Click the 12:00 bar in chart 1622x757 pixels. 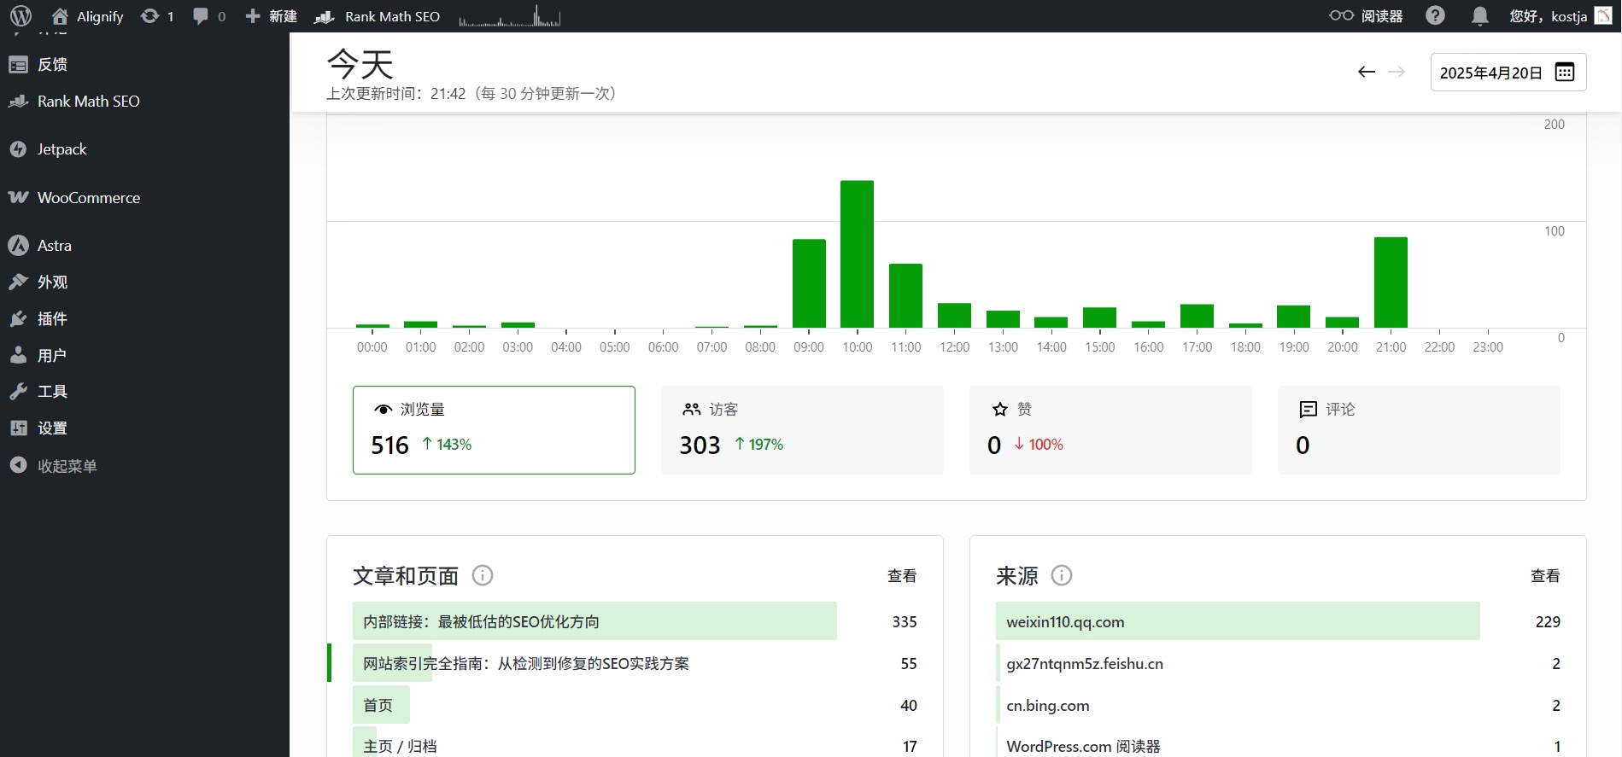(x=954, y=315)
